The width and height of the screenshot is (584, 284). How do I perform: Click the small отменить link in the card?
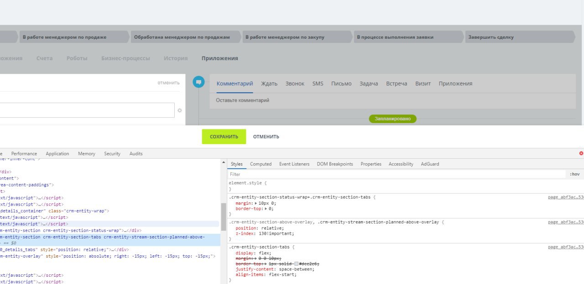168,83
